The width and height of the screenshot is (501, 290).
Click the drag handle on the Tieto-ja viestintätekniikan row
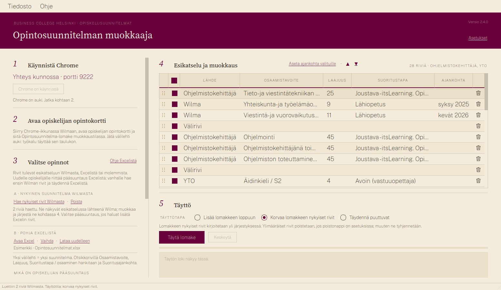164,93
